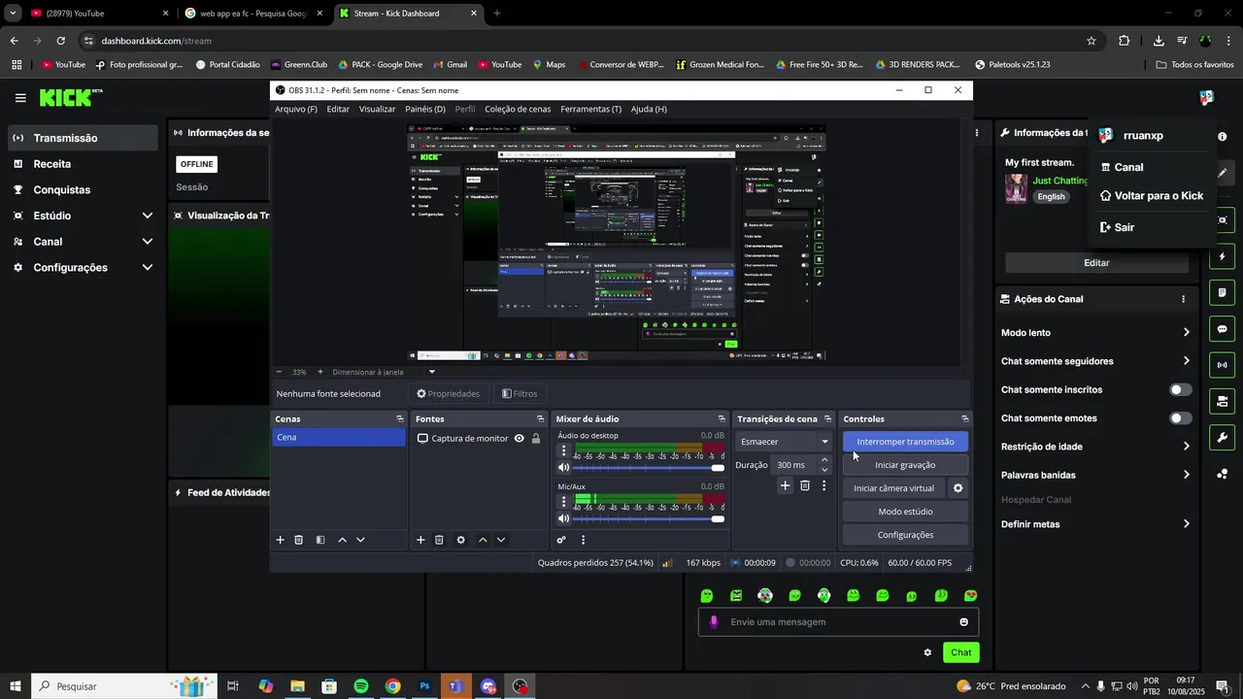Open virtual camera settings gear
Viewport: 1243px width, 699px height.
pyautogui.click(x=957, y=488)
